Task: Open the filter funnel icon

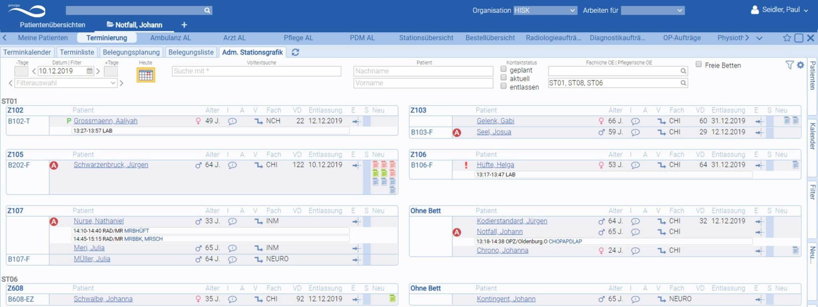Action: pyautogui.click(x=789, y=65)
